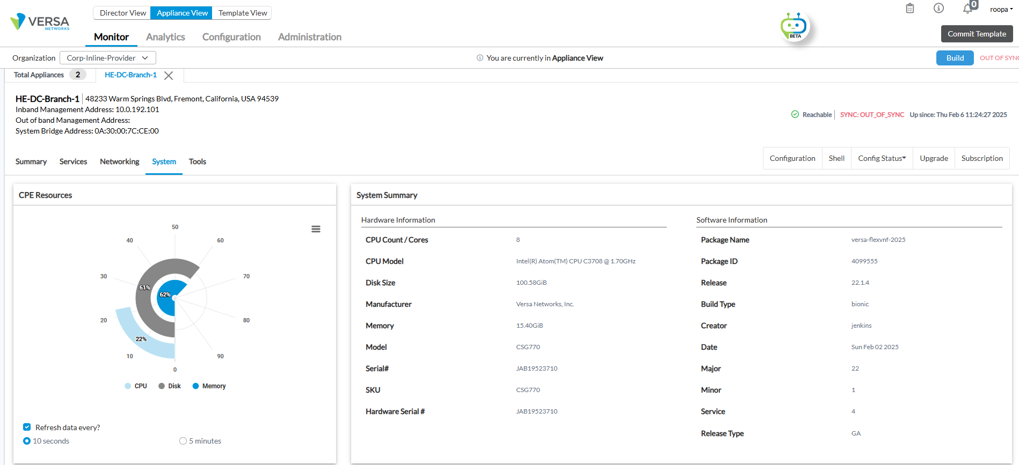Click the Commit Template button

[x=977, y=34]
